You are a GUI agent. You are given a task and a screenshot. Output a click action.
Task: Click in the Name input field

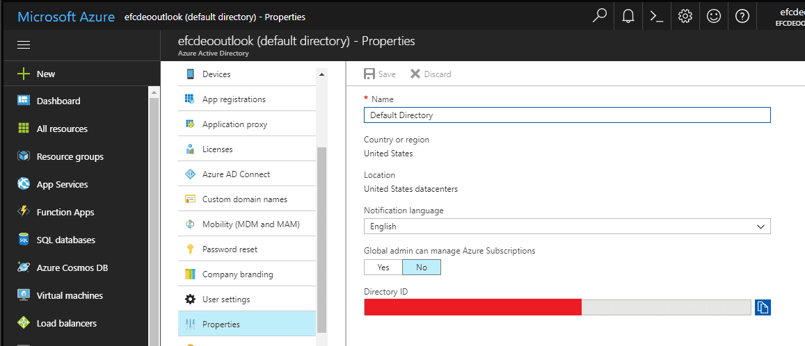coord(567,115)
